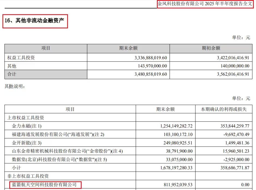
Task: Click the 单位：元 label above the first table
Action: pos(241,38)
